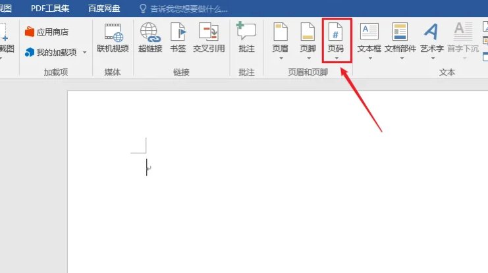Viewport: 488px width, 273px height.
Task: Click the Tell Me lightbulb icon
Action: [143, 9]
